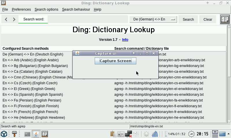Open the clipboard manager tray icon
The image size is (231, 138).
pyautogui.click(x=113, y=134)
